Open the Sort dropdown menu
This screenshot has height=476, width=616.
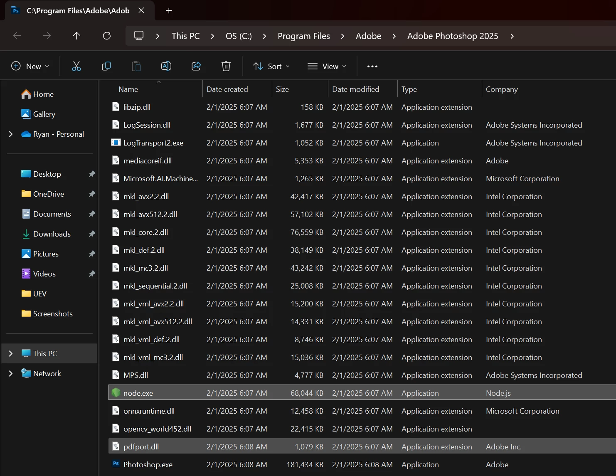point(271,67)
